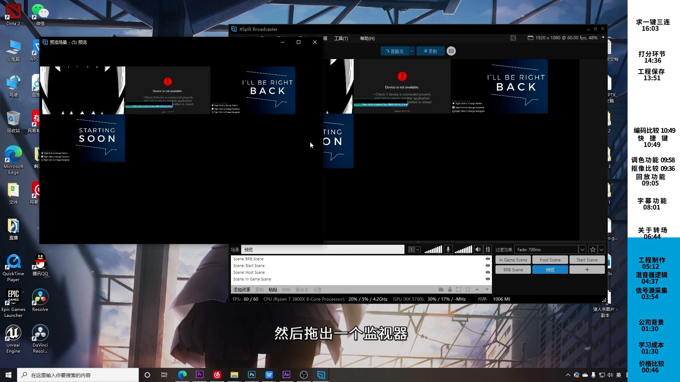Image resolution: width=680 pixels, height=382 pixels.
Task: Switch to the Host Scene button
Action: (550, 260)
